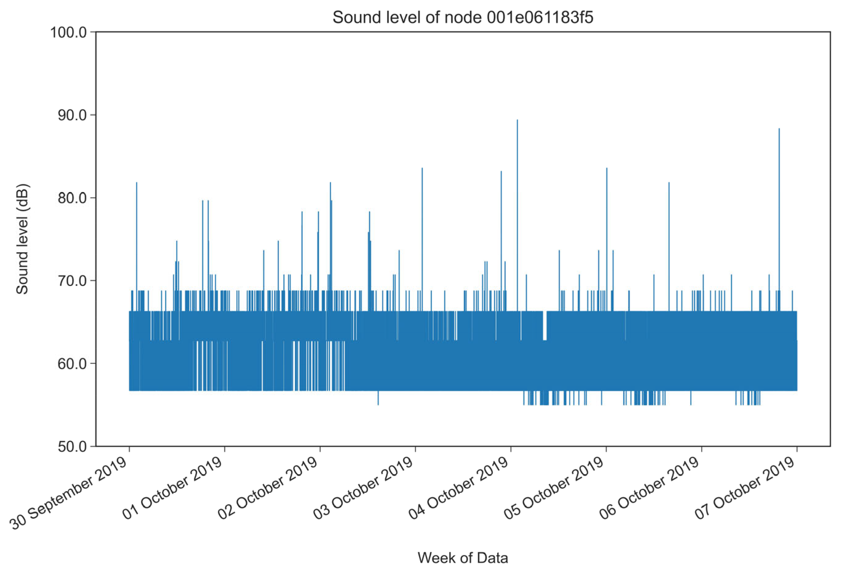This screenshot has height=572, width=842.
Task: Click the 80.0 y-axis tick label
Action: coord(72,198)
